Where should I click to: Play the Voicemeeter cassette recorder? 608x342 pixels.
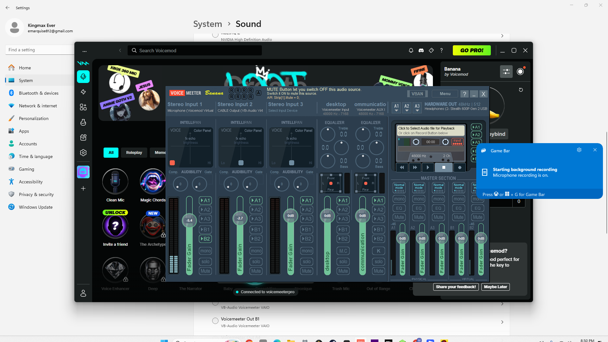click(x=428, y=167)
